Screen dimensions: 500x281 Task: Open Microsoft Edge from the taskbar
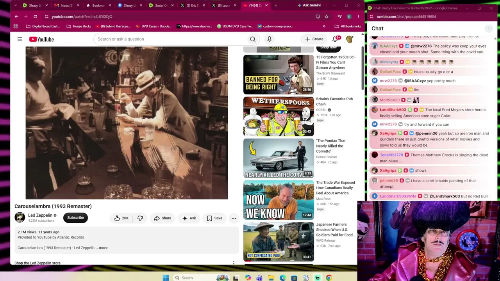click(282, 278)
